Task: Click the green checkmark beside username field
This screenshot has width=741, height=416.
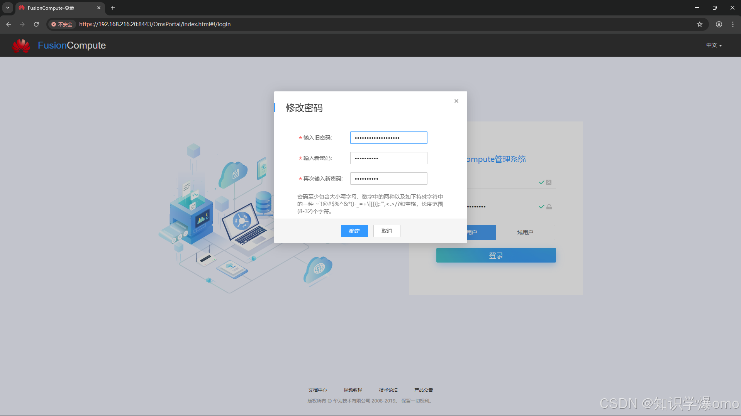Action: point(541,182)
